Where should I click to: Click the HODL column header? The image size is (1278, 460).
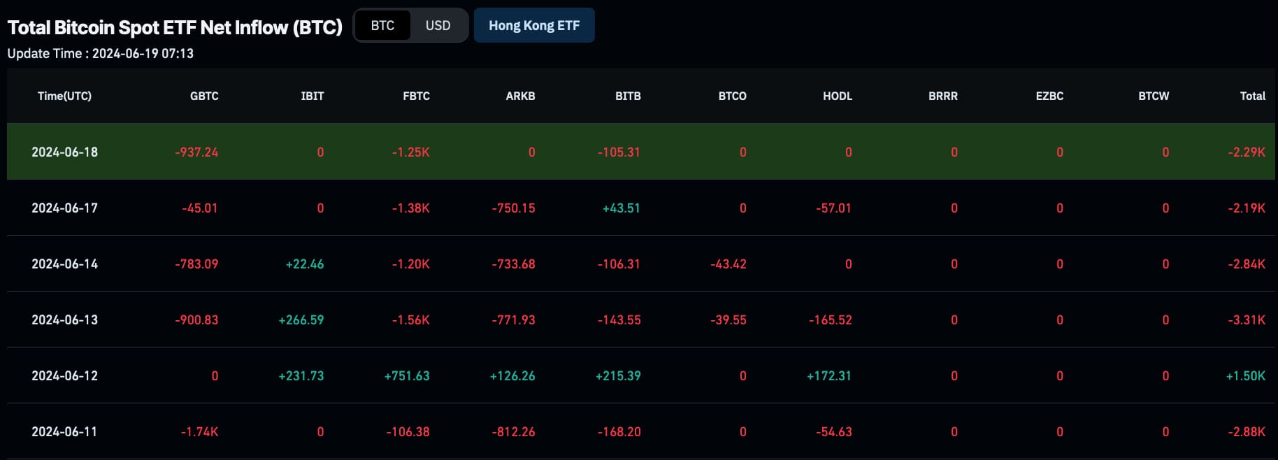click(837, 96)
